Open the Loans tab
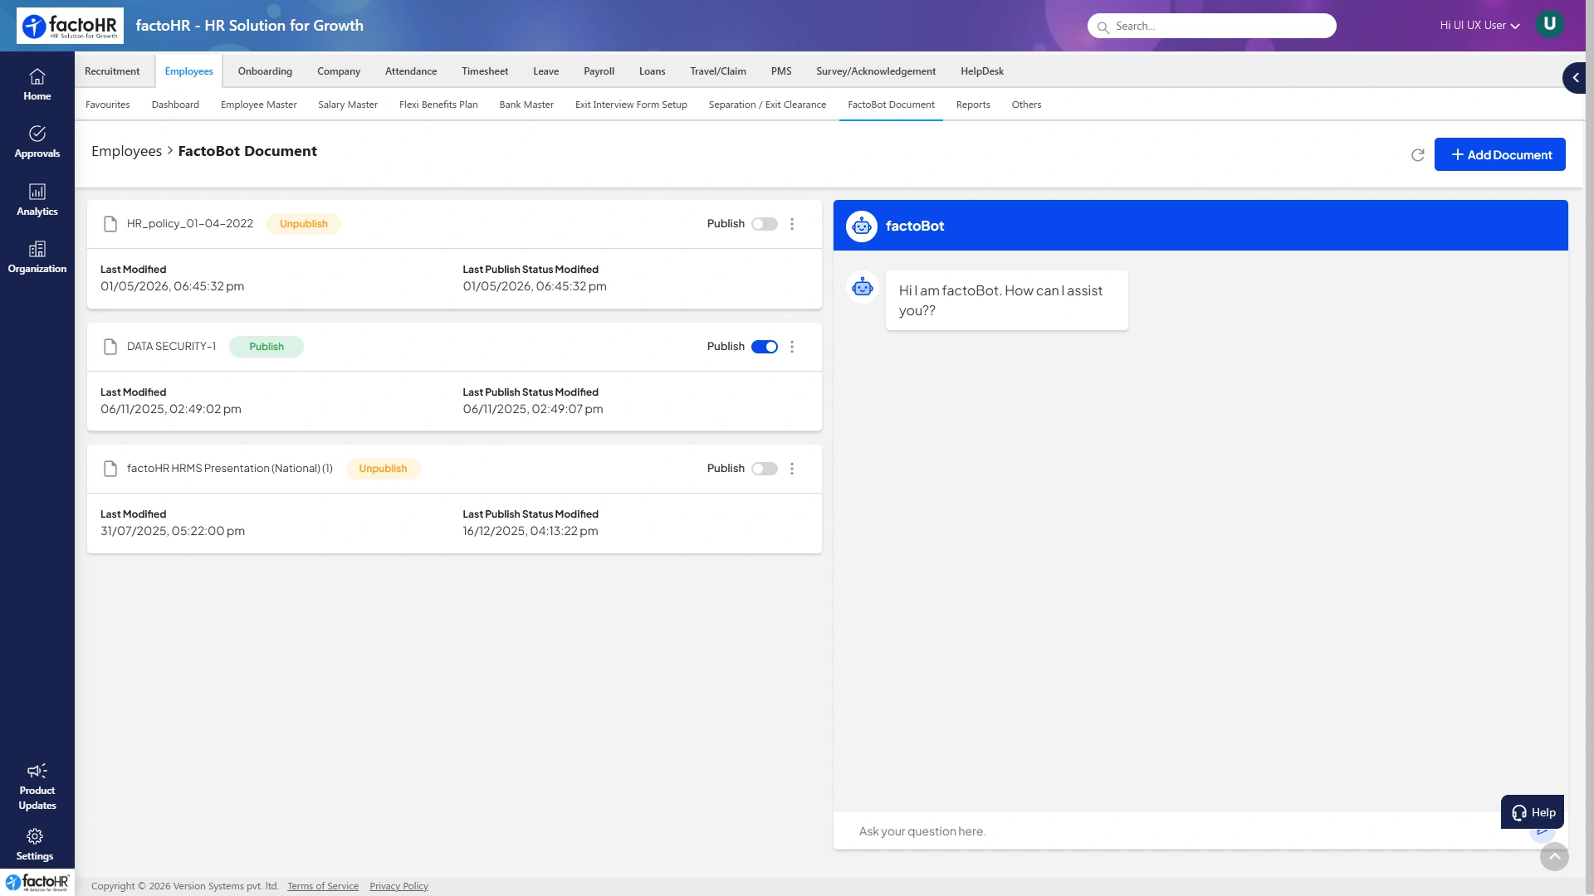This screenshot has height=896, width=1594. pyautogui.click(x=652, y=71)
